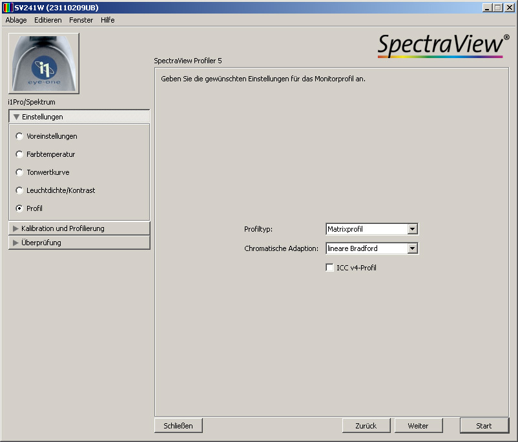Open the Fenster menu
Image resolution: width=518 pixels, height=442 pixels.
[x=81, y=20]
